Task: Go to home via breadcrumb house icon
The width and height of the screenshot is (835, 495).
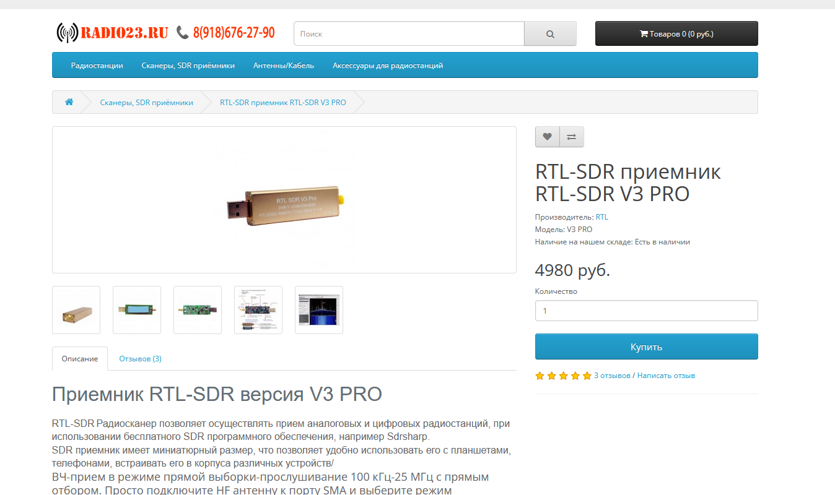Action: pyautogui.click(x=69, y=102)
